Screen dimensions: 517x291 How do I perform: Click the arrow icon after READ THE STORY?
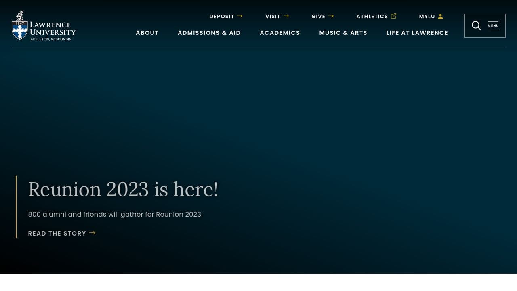coord(92,233)
